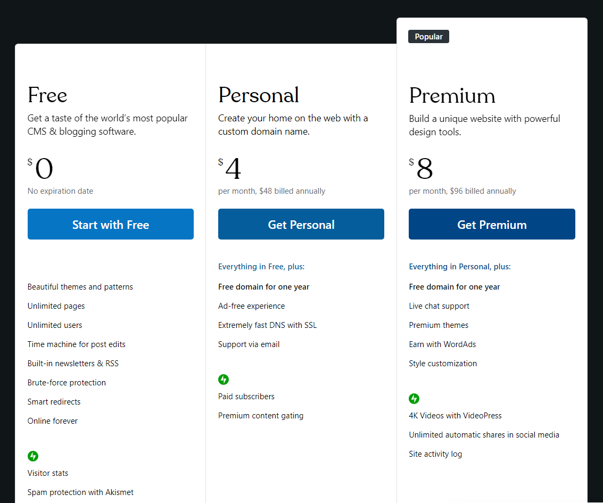Click the Get Personal button
This screenshot has height=503, width=603.
(301, 224)
